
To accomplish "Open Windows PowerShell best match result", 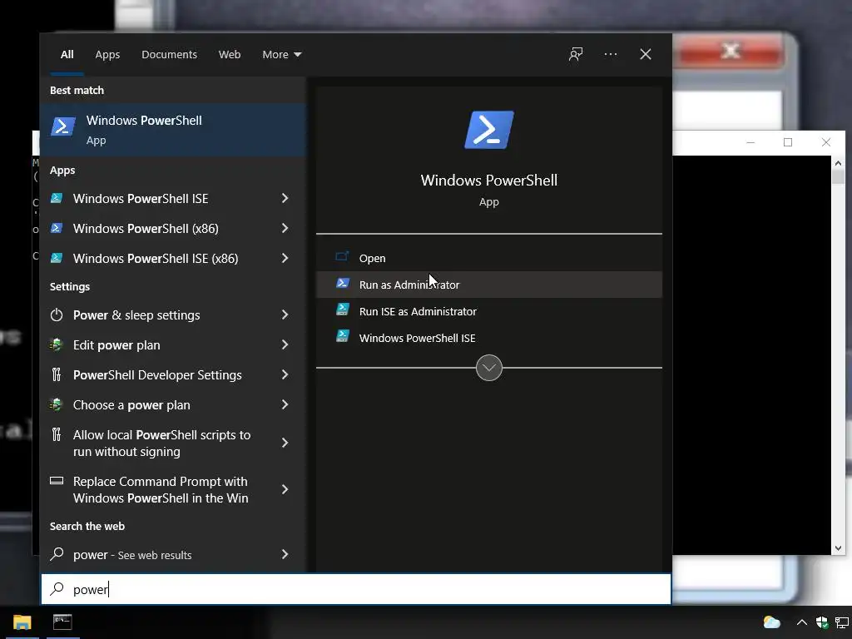I will tap(173, 130).
